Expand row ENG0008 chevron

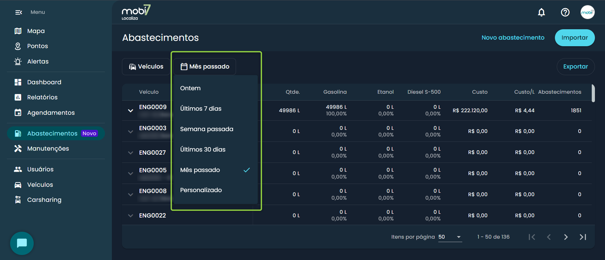[x=130, y=195]
